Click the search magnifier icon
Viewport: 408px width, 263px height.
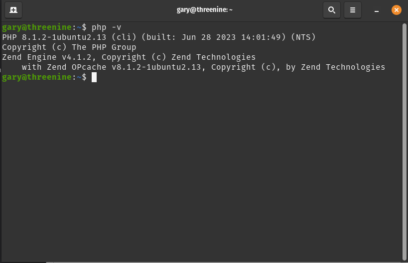click(x=331, y=10)
